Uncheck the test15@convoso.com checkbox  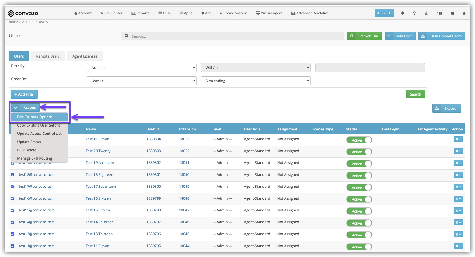(13, 210)
